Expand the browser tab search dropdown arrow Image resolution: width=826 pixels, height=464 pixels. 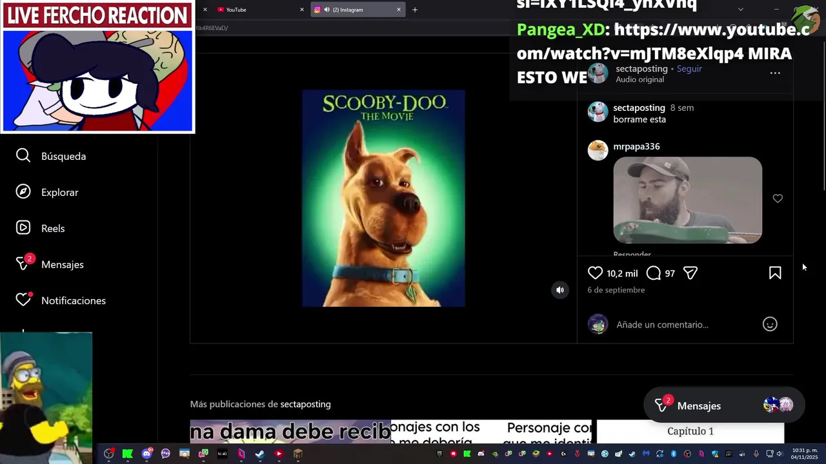740,9
